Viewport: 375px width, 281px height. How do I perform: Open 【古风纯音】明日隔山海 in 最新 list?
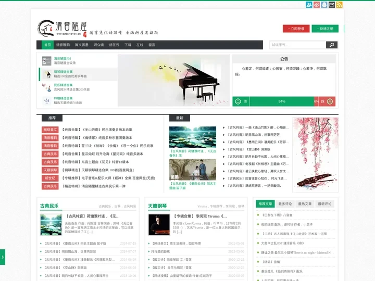[253, 135]
